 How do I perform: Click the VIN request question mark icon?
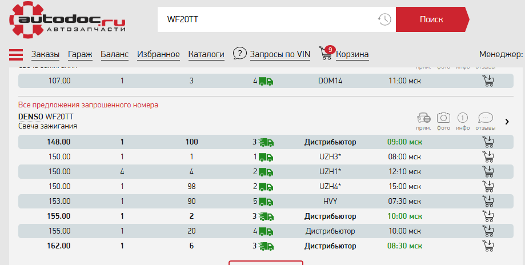coord(240,54)
